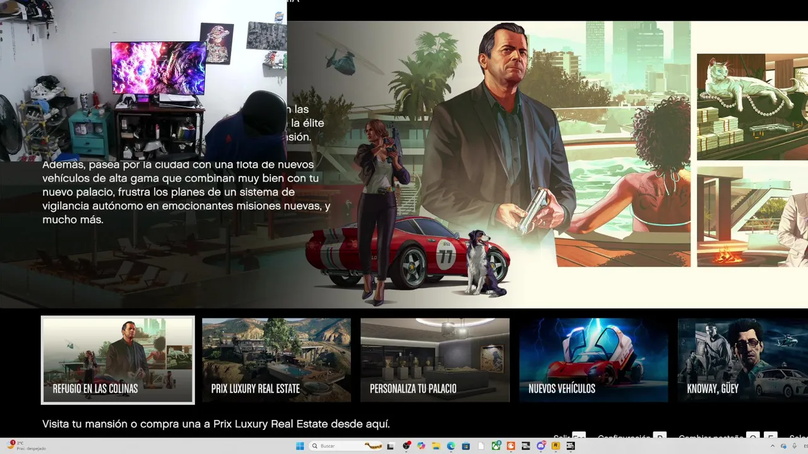
Task: Open the Prix Luxury Real Estate card
Action: [276, 359]
